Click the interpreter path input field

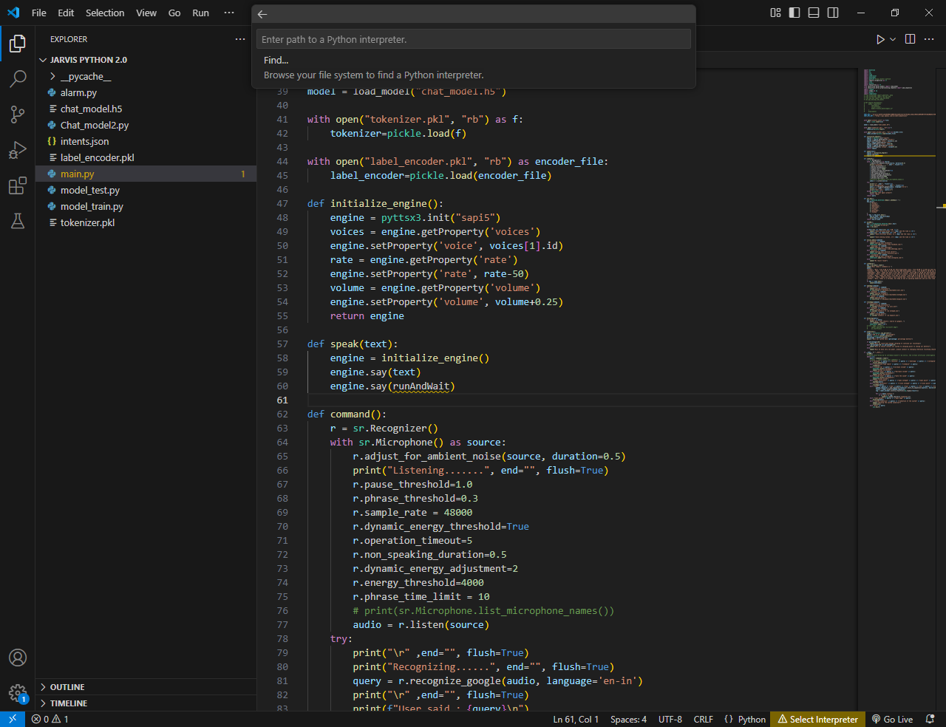click(x=473, y=39)
